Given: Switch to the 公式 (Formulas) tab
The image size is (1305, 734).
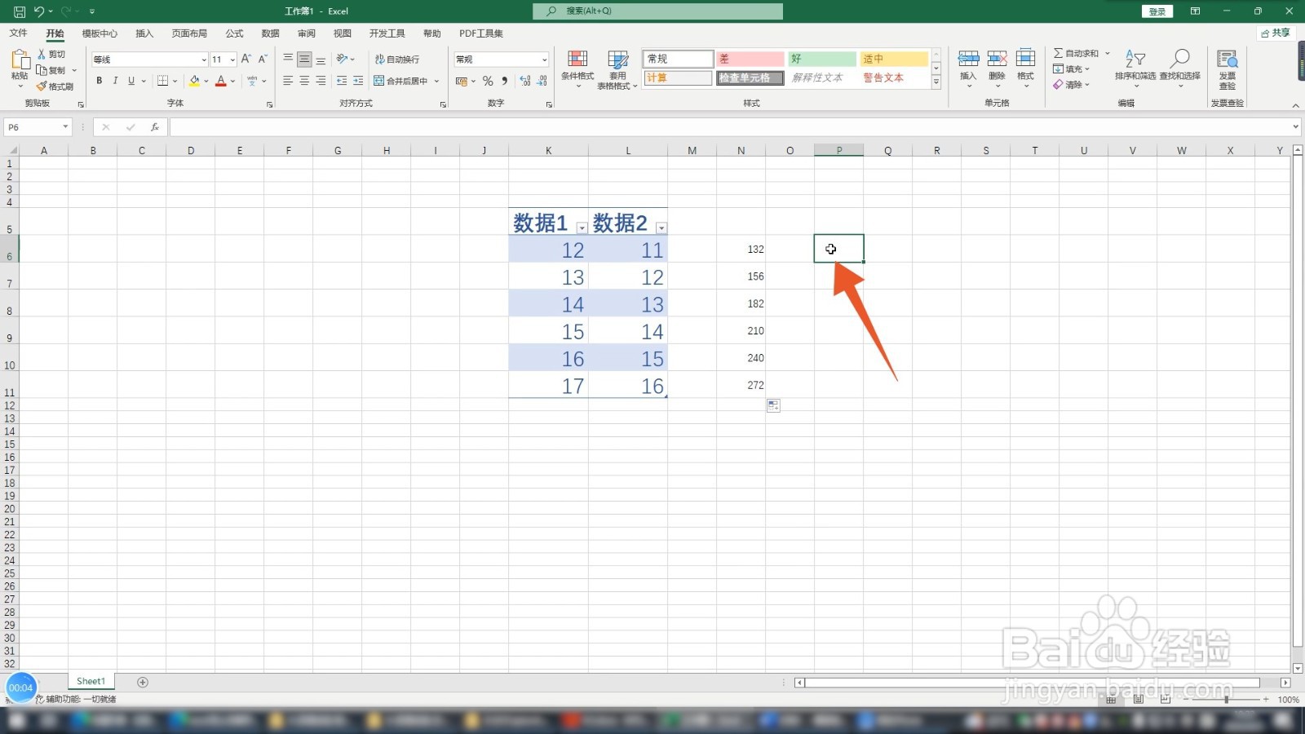Looking at the screenshot, I should click(235, 33).
